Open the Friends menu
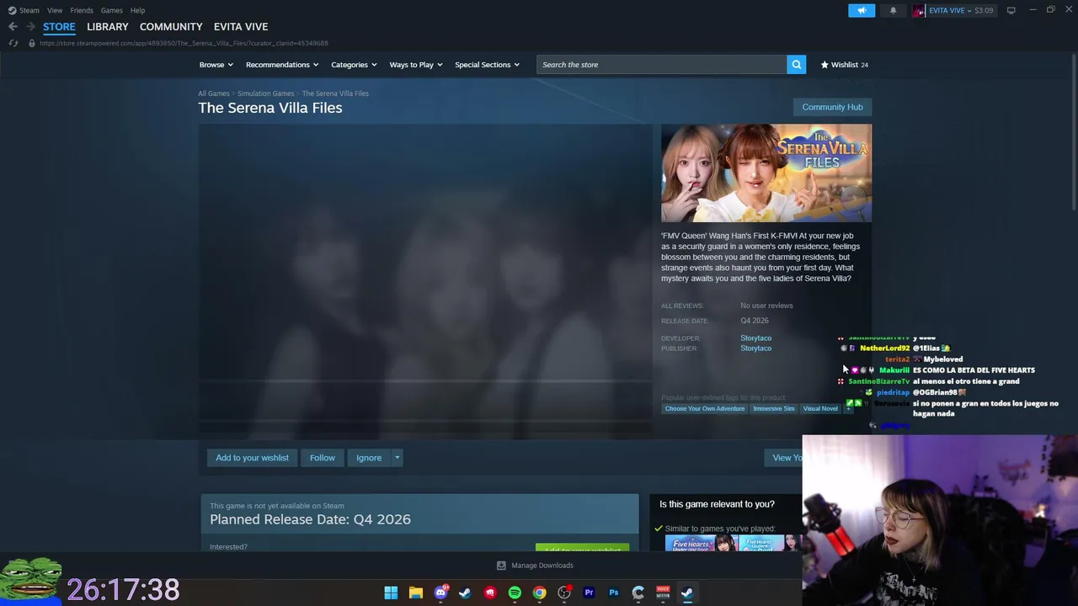1078x606 pixels. point(82,10)
